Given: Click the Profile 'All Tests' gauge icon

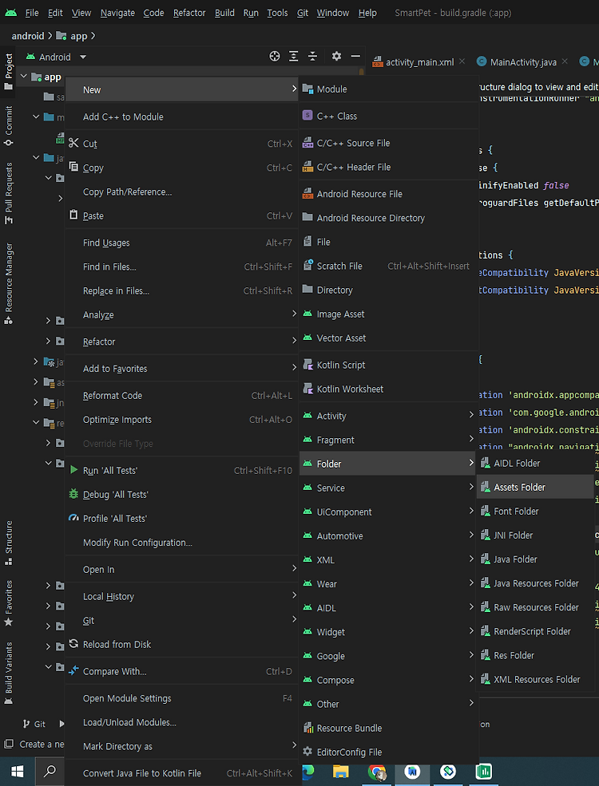Looking at the screenshot, I should [x=73, y=518].
